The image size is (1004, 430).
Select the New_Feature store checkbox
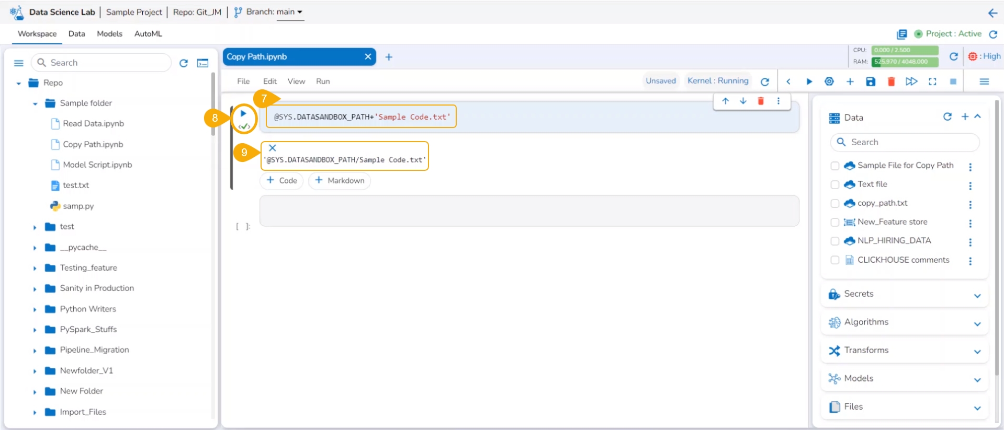pyautogui.click(x=835, y=223)
